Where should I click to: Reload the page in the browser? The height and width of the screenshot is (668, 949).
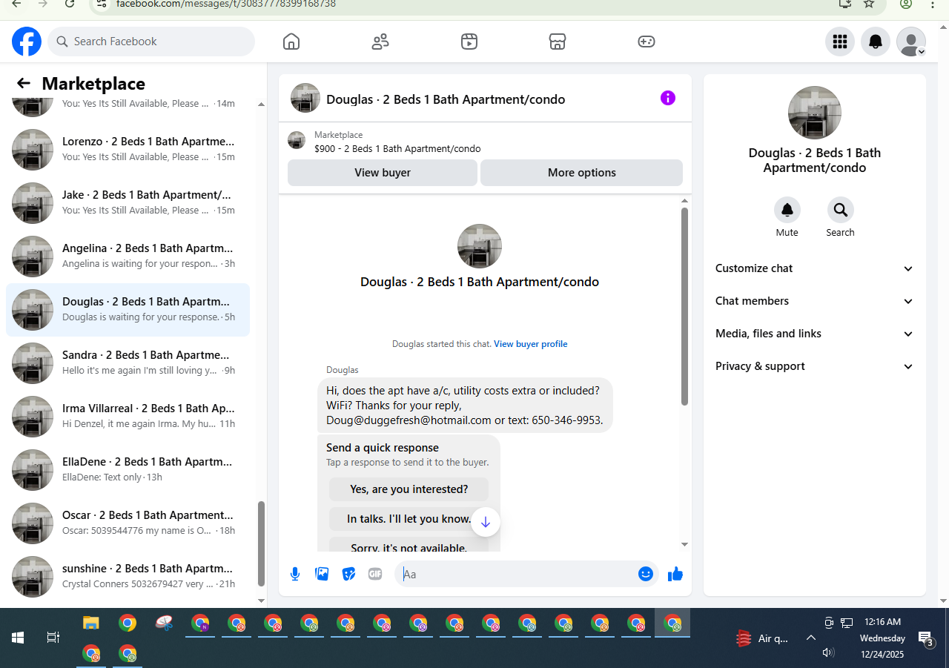pyautogui.click(x=70, y=4)
